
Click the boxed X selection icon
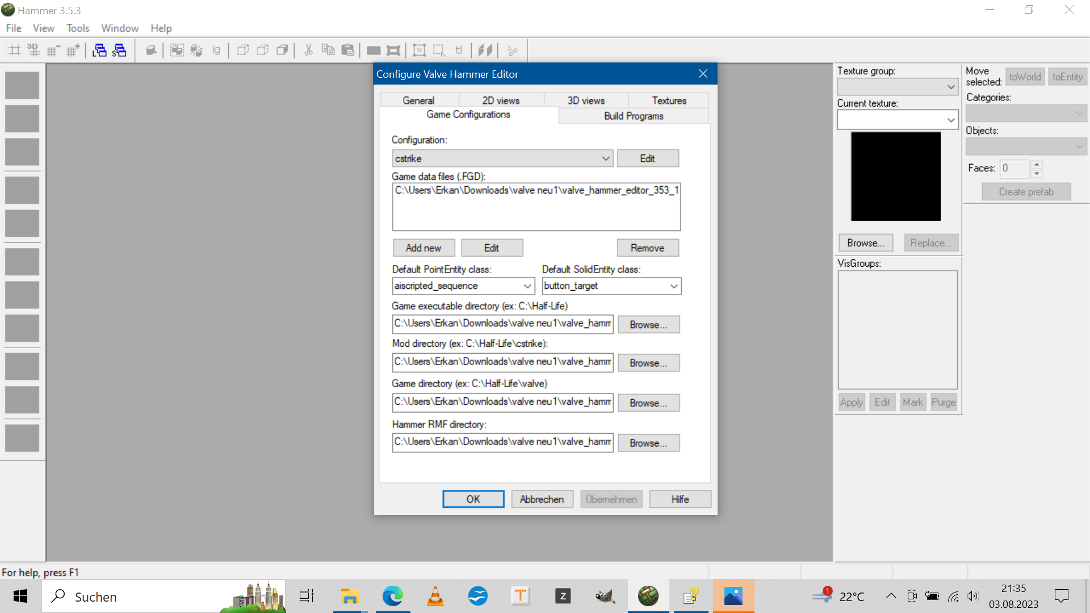point(420,51)
